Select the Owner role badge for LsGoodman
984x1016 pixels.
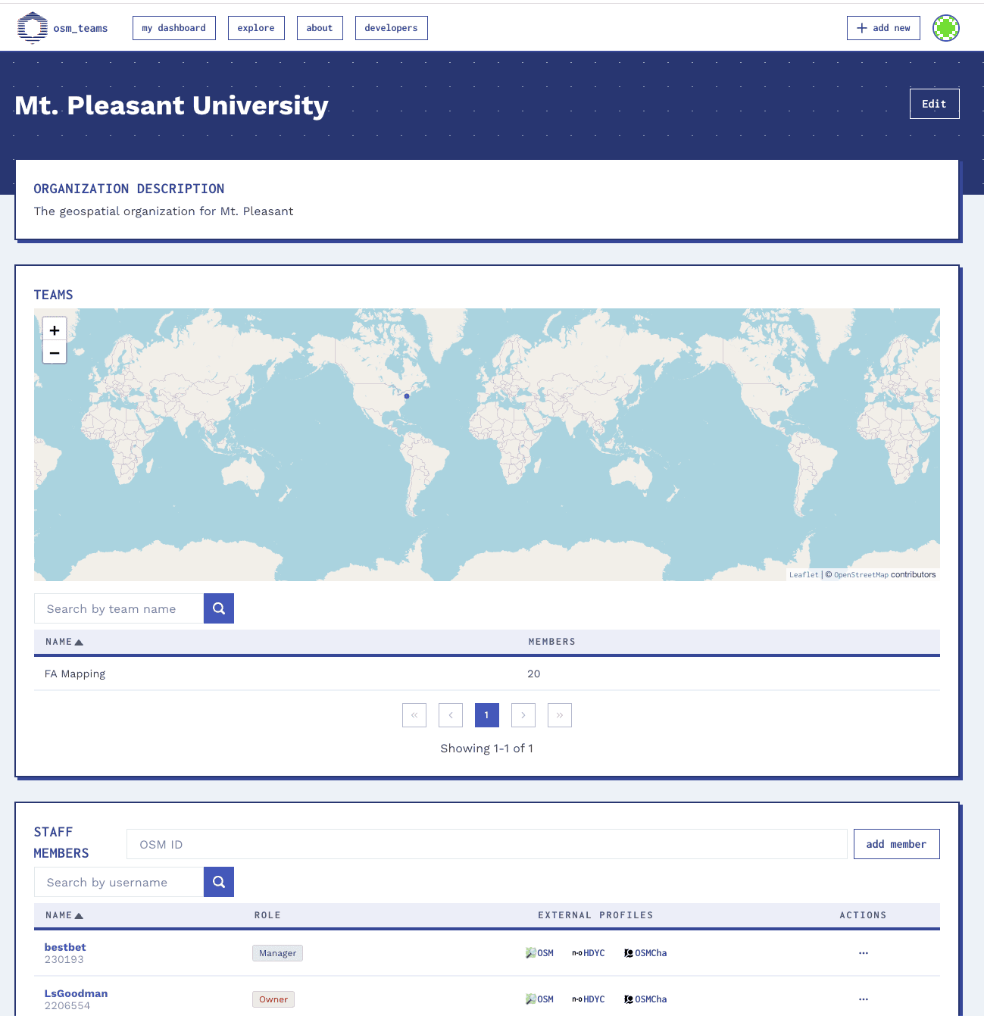pos(273,999)
